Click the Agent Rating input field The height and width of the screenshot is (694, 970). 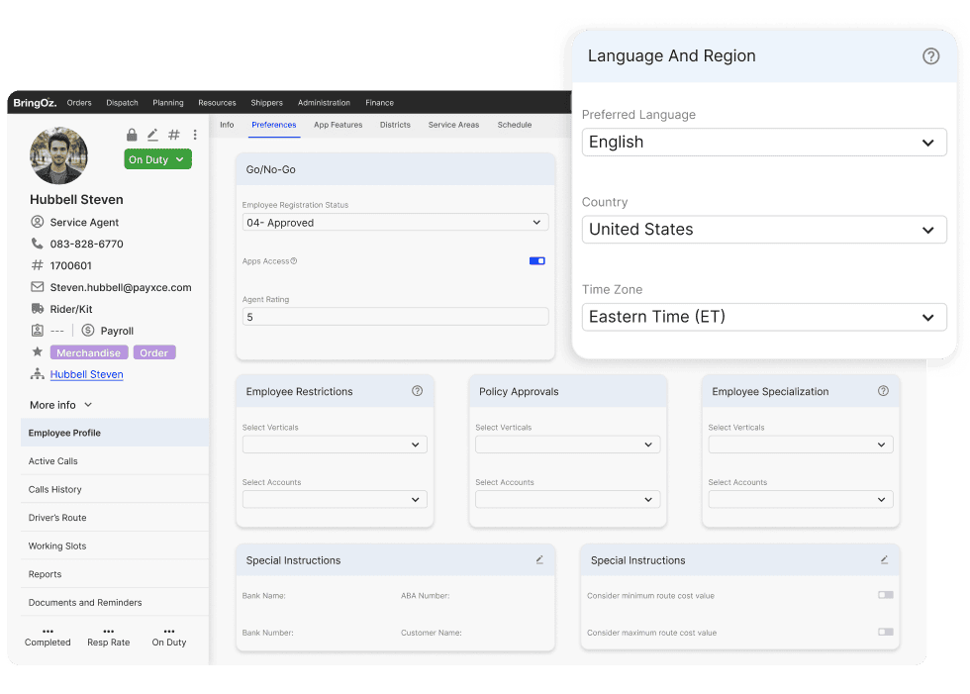[395, 317]
